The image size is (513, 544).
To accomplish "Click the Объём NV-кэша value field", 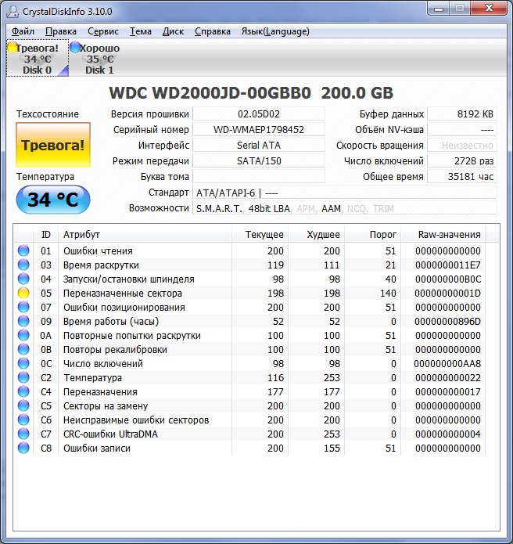I will [x=462, y=129].
